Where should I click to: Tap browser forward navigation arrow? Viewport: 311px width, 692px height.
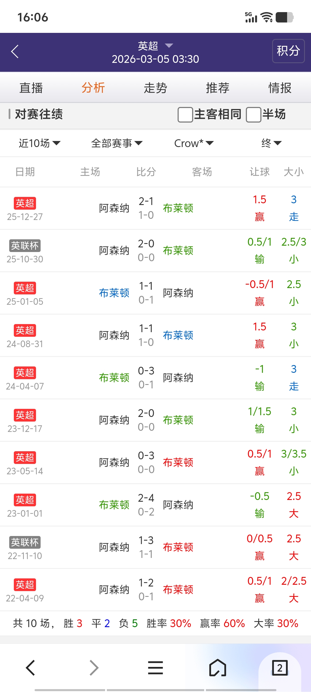click(x=94, y=668)
